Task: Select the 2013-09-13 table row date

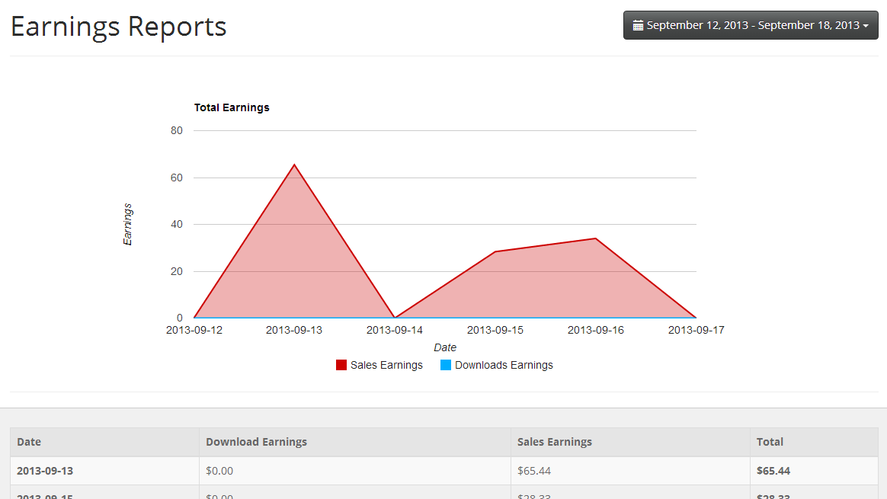Action: pos(45,471)
